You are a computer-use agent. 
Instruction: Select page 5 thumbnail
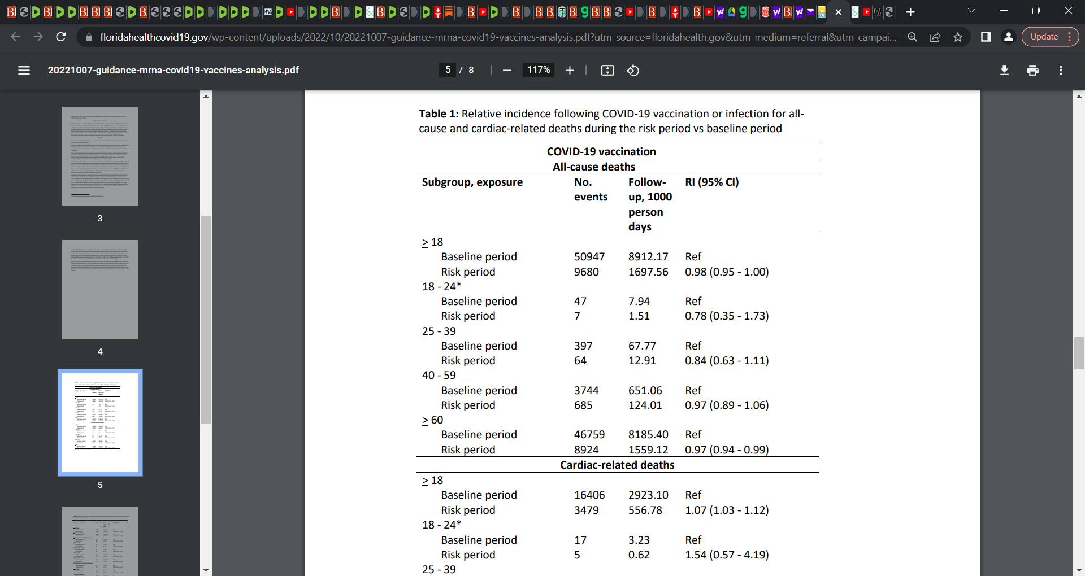100,422
